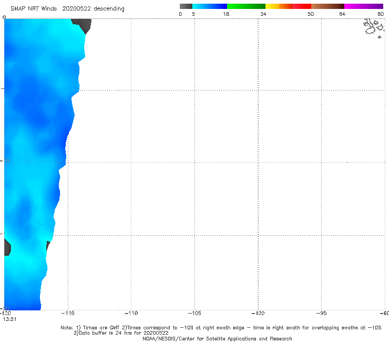The image size is (389, 342).
Task: Click the 'Data buffer is 24 hrs' note
Action: click(121, 333)
